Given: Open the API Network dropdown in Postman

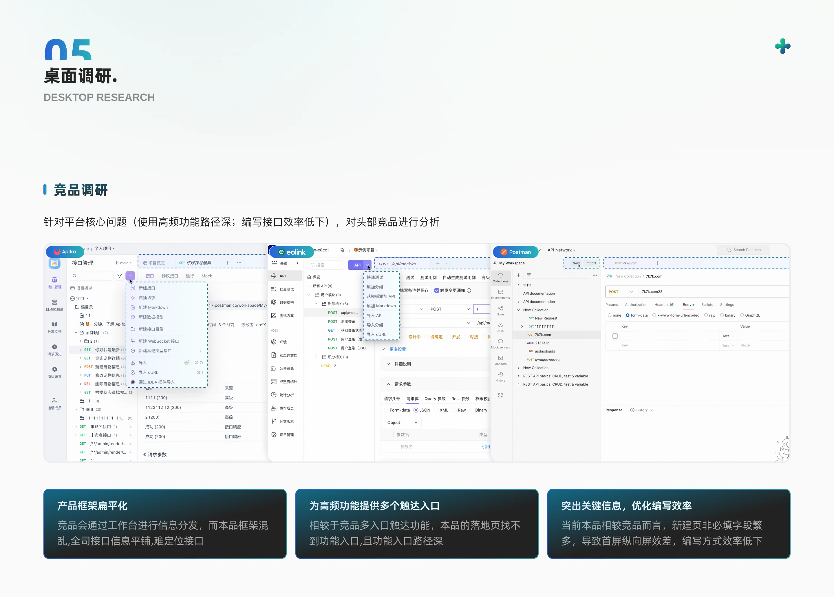Looking at the screenshot, I should (x=562, y=250).
